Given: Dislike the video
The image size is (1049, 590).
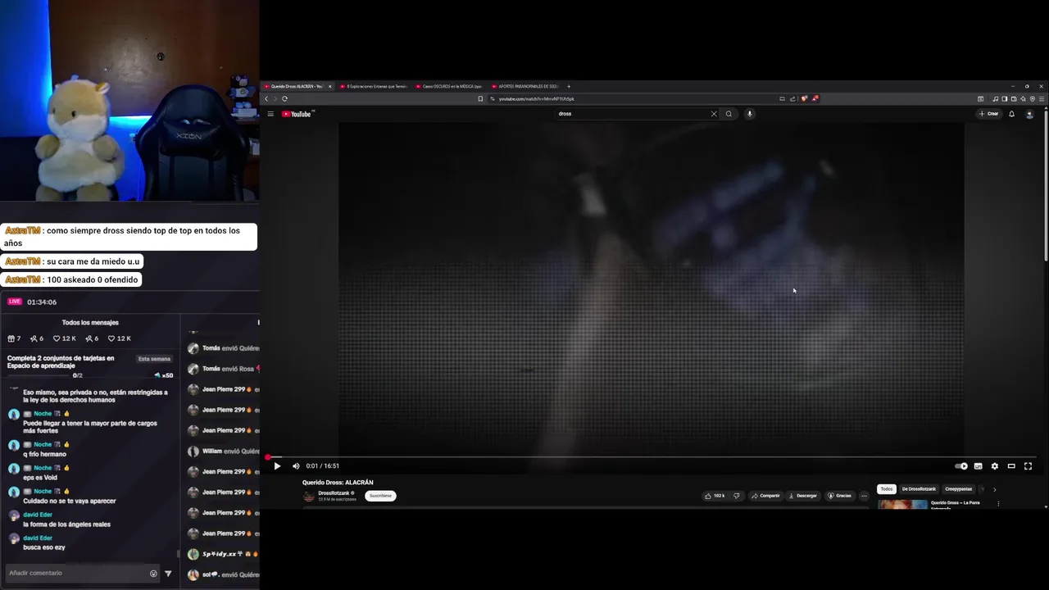Looking at the screenshot, I should click(736, 496).
